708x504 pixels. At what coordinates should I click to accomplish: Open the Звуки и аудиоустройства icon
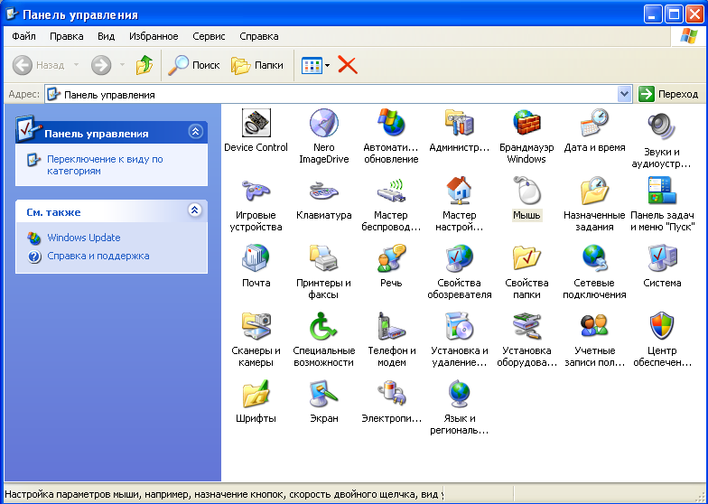(662, 125)
